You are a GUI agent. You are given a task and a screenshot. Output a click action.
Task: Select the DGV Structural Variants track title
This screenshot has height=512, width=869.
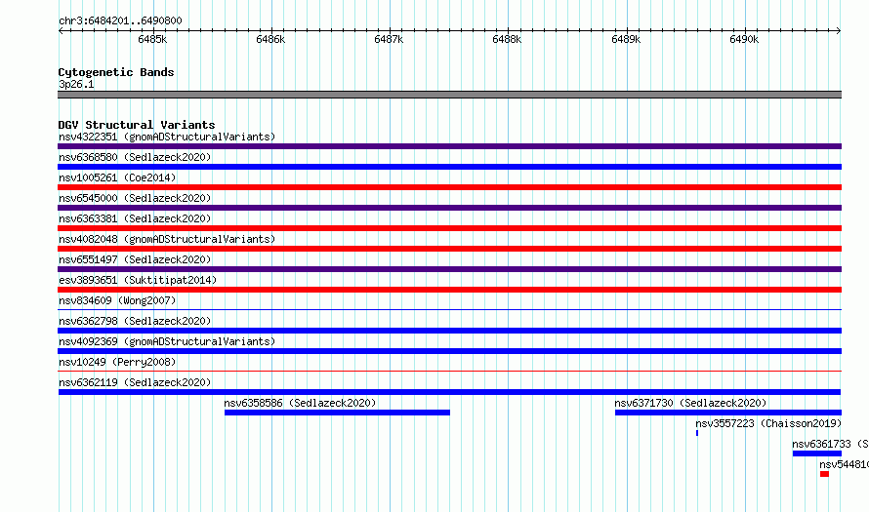[x=137, y=125]
